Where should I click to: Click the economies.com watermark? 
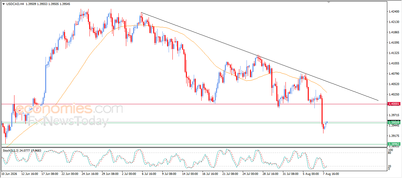pyautogui.click(x=69, y=109)
